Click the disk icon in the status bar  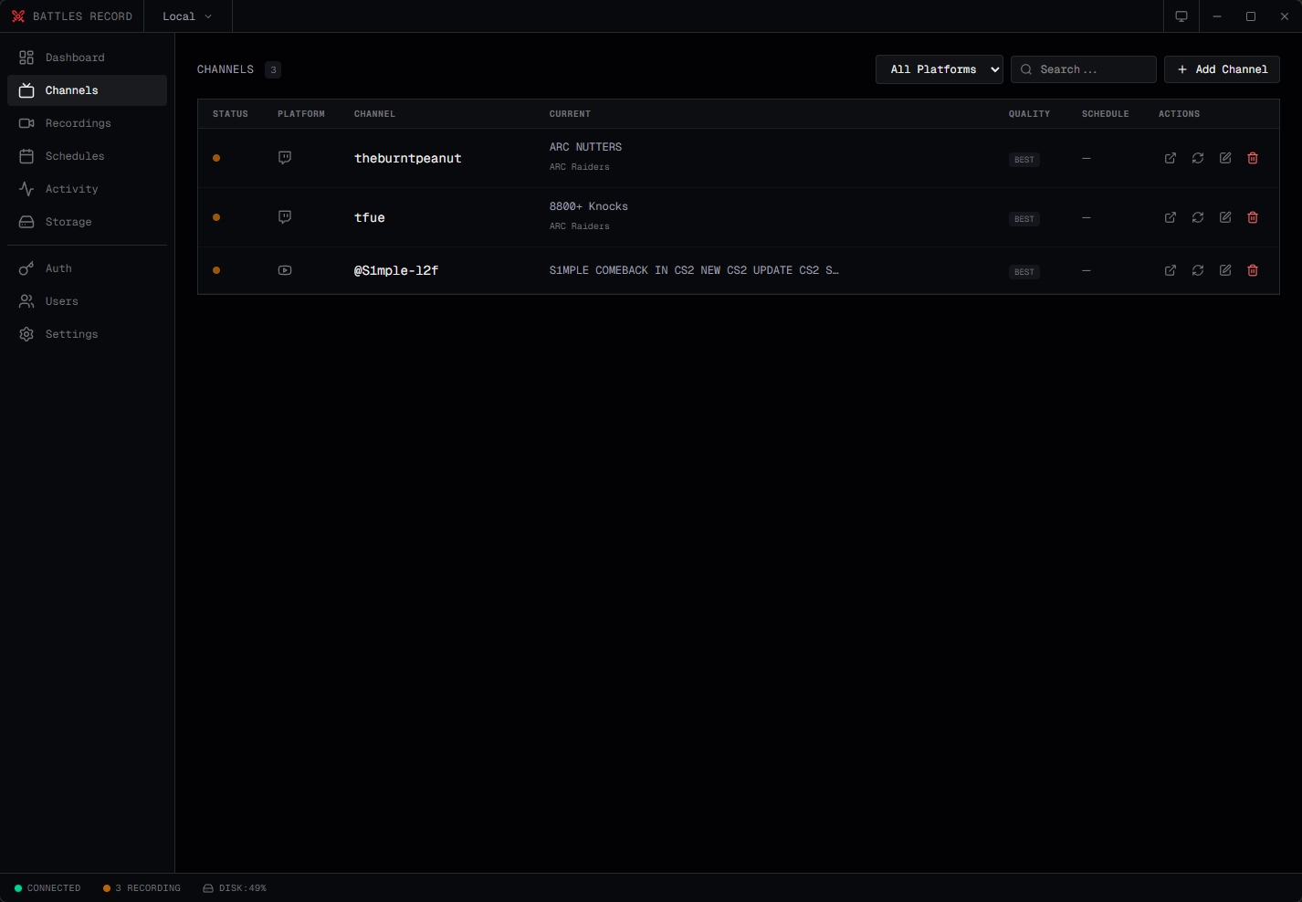click(x=209, y=887)
